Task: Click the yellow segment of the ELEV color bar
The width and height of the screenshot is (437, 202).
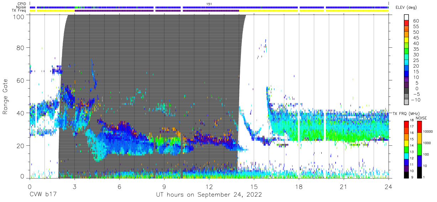Action: 406,40
